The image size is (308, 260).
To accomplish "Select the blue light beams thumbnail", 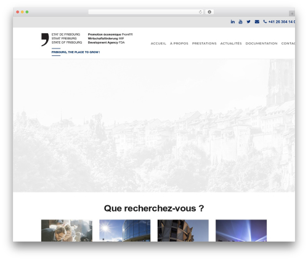I will coord(241,230).
